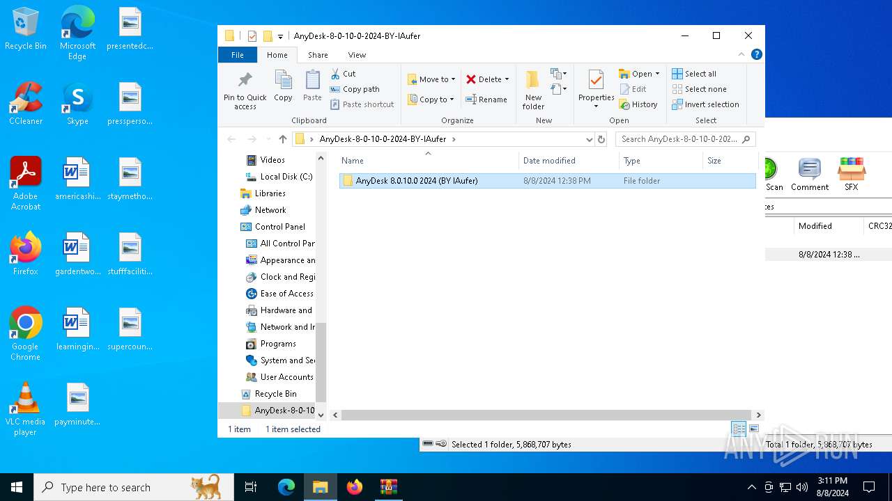
Task: Open Microsoft Edge from the taskbar
Action: (x=286, y=487)
